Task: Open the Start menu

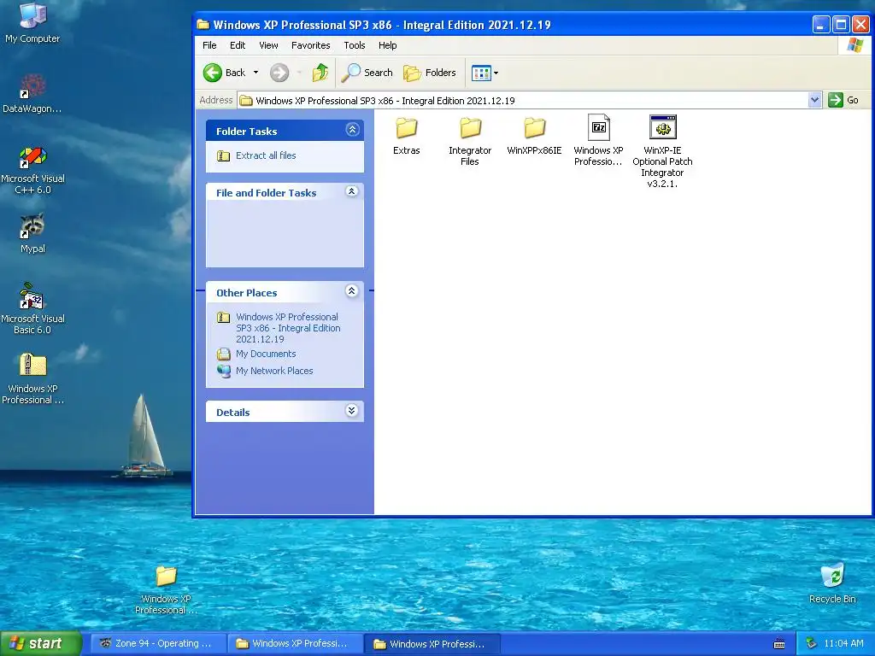Action: pos(41,643)
